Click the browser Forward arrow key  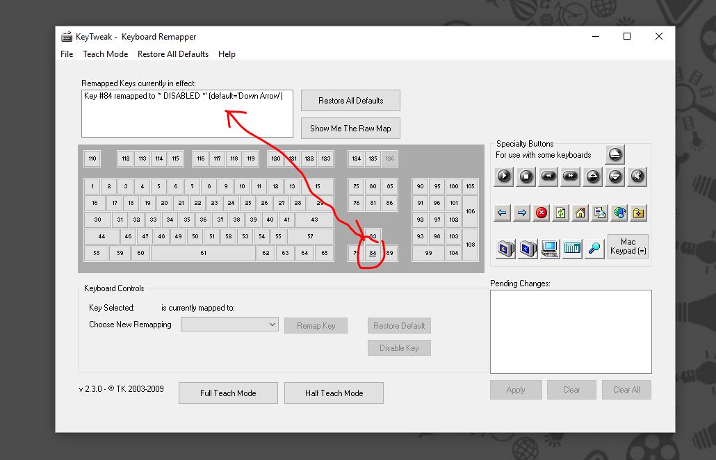521,213
